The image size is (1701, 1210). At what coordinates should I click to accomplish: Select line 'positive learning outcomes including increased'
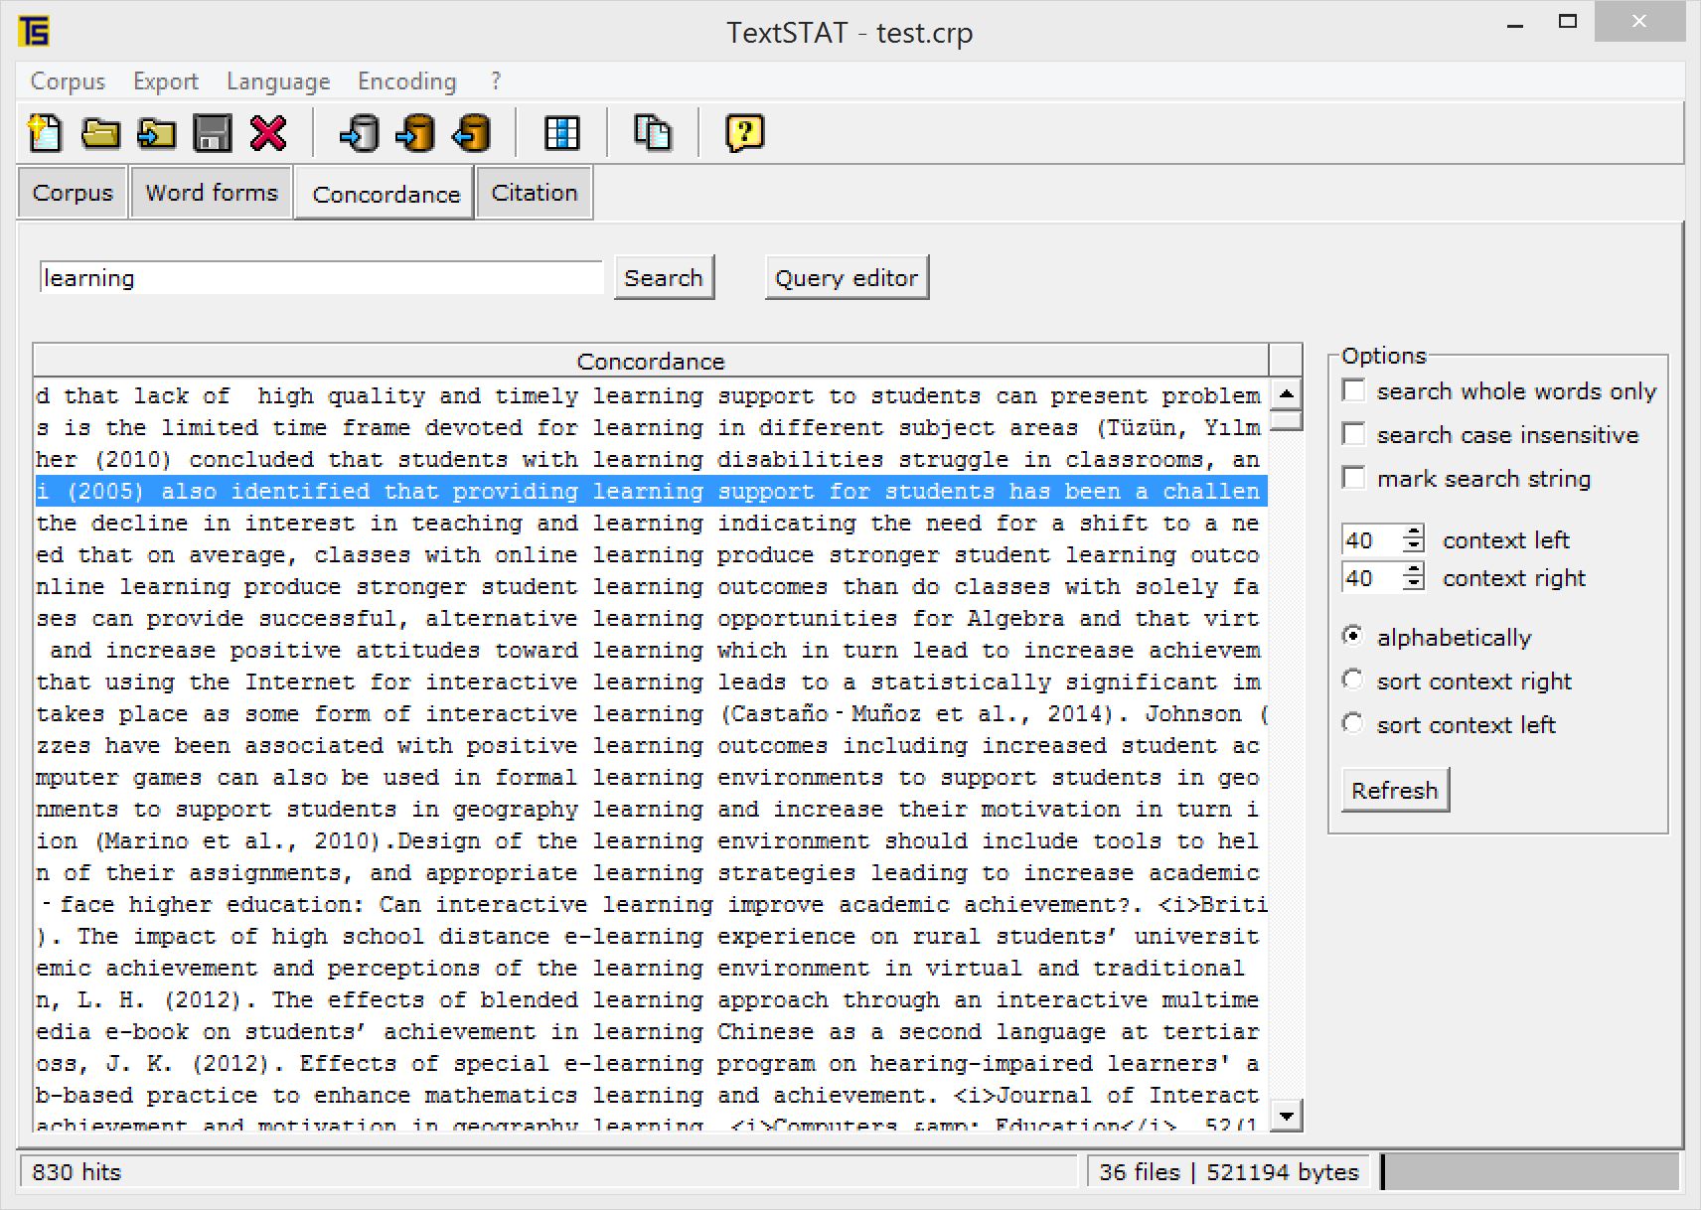(651, 745)
